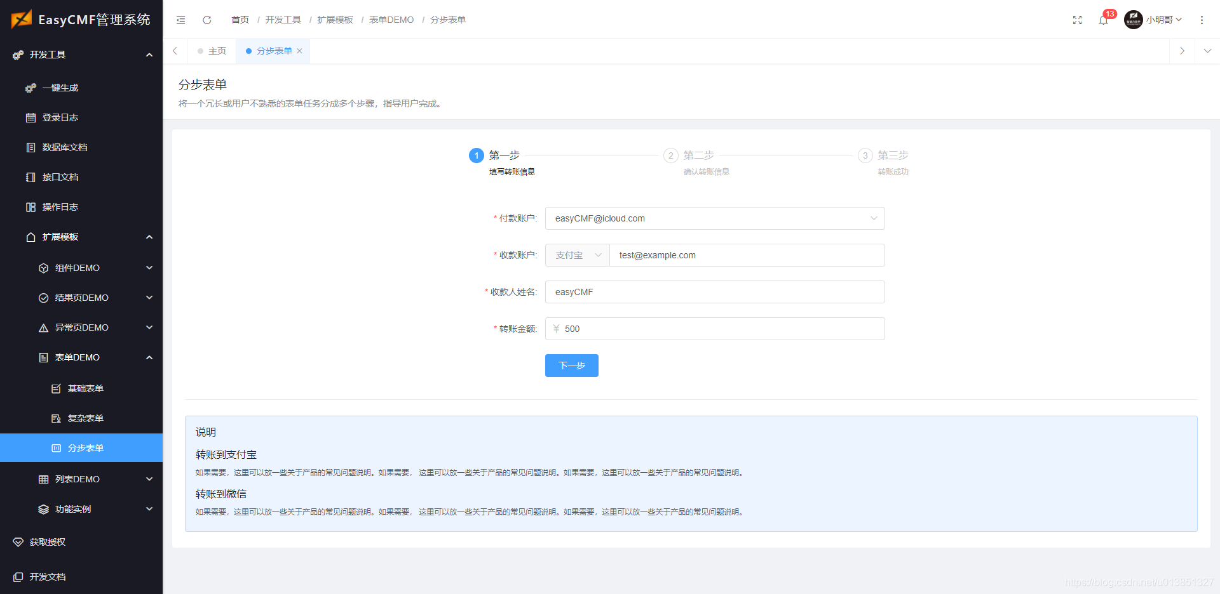Click the 接口文档 icon
Viewport: 1220px width, 594px height.
pyautogui.click(x=30, y=178)
